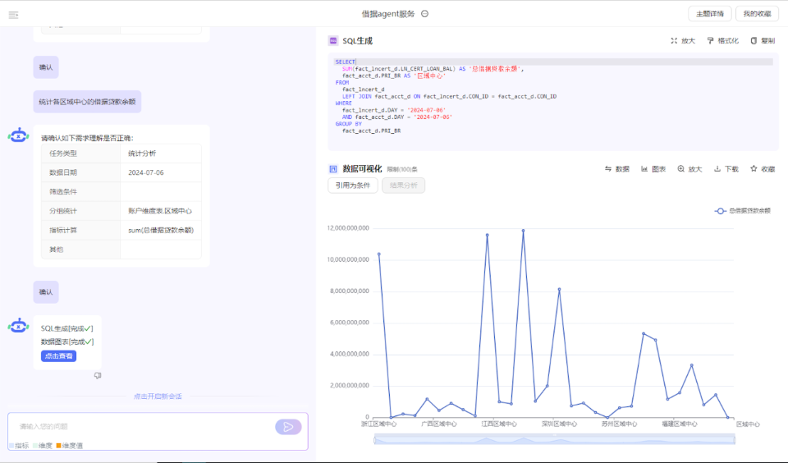This screenshot has width=788, height=463.
Task: Download the chart via 下载
Action: click(726, 169)
